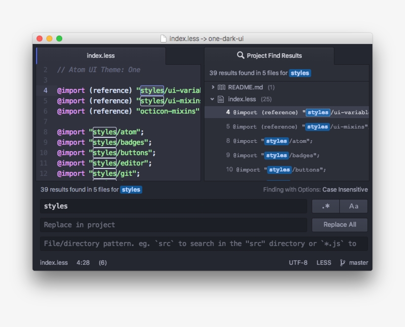Focus the find field containing styles
Image resolution: width=405 pixels, height=327 pixels.
173,206
